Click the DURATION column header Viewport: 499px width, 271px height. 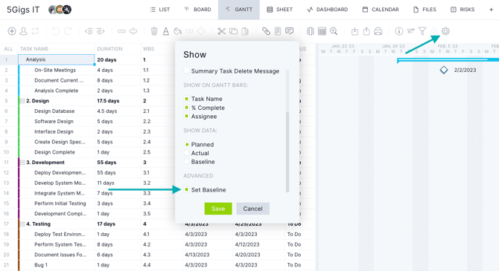click(109, 49)
